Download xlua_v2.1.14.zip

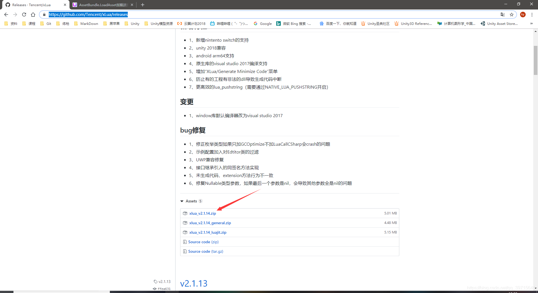203,213
